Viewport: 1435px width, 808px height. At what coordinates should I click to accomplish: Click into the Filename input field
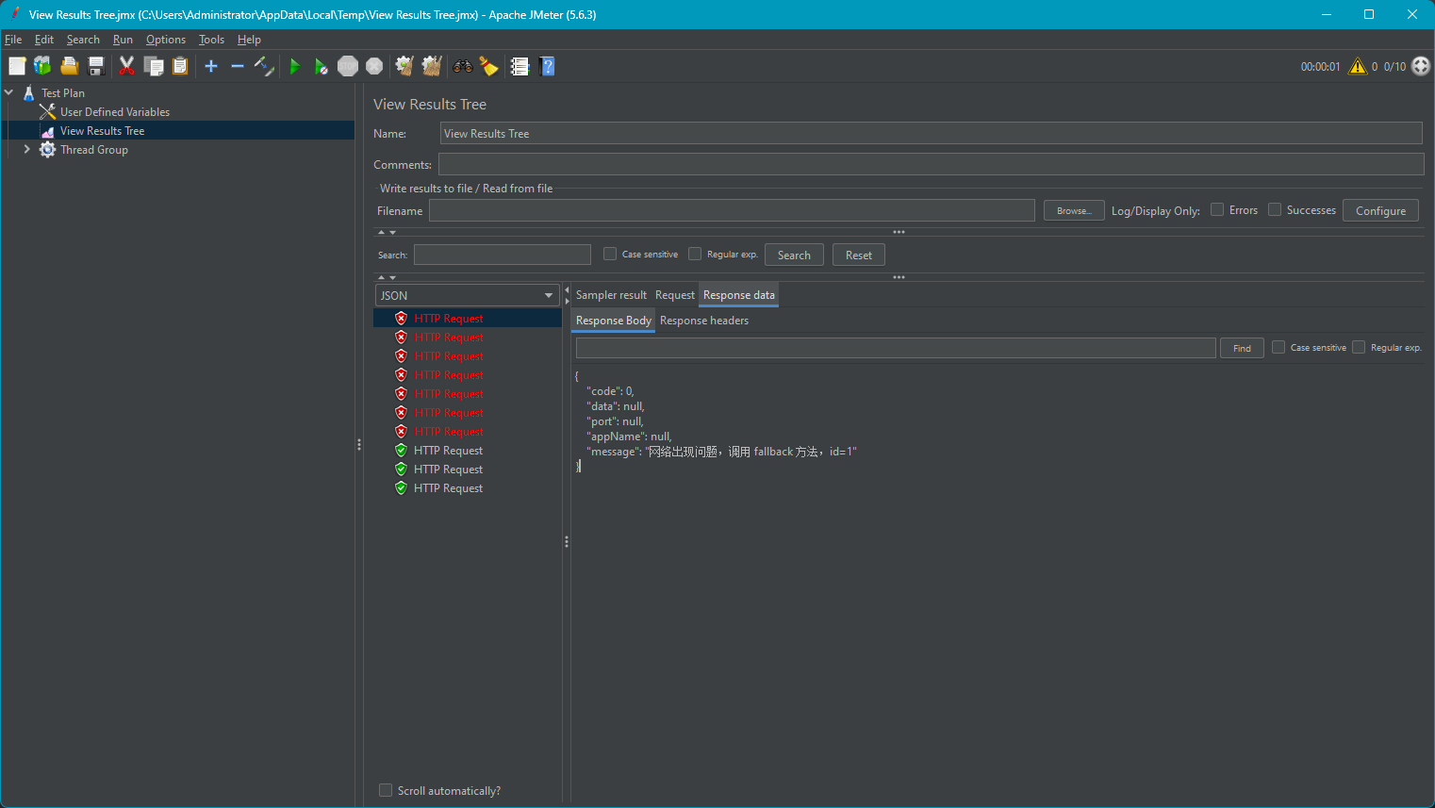pyautogui.click(x=732, y=210)
